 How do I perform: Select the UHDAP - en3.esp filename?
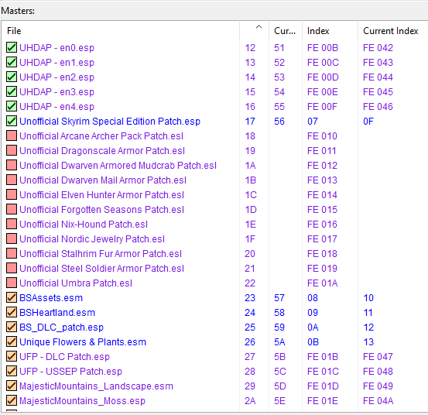point(56,92)
